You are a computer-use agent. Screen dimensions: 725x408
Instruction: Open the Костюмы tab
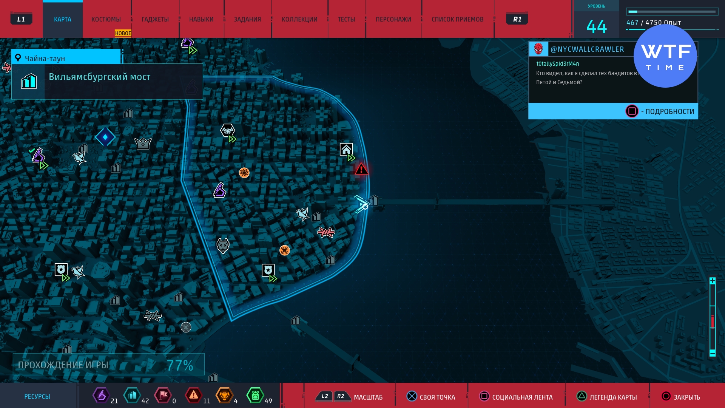pos(106,19)
